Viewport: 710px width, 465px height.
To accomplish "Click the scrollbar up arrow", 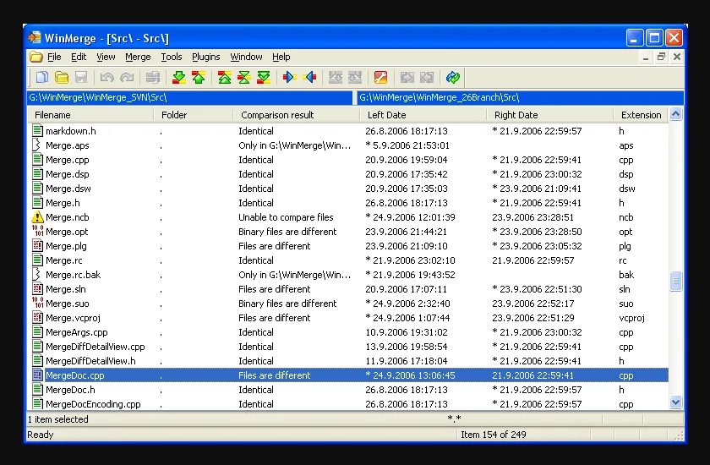I will [675, 114].
